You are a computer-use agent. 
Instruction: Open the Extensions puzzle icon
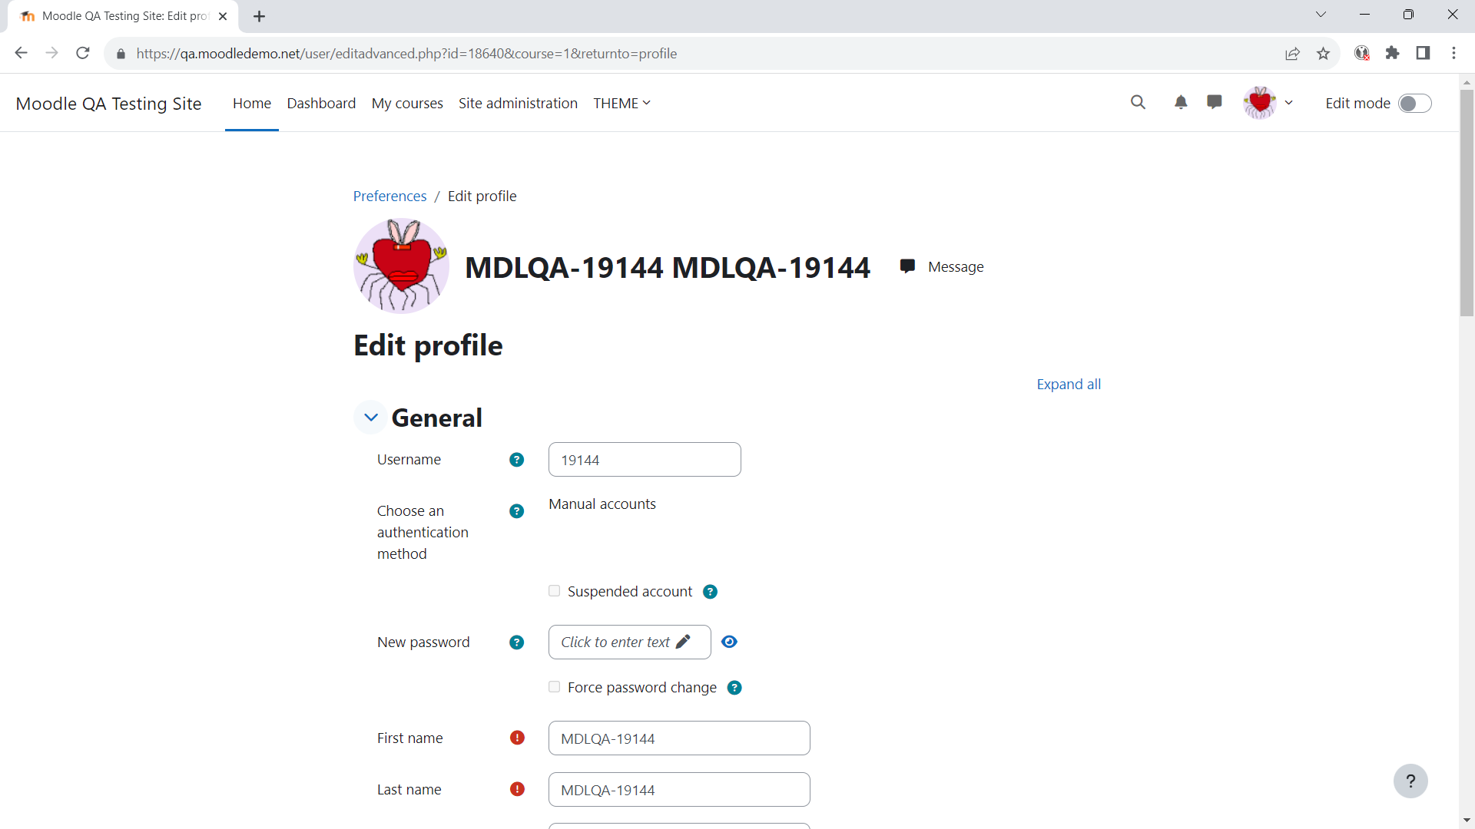(x=1392, y=53)
